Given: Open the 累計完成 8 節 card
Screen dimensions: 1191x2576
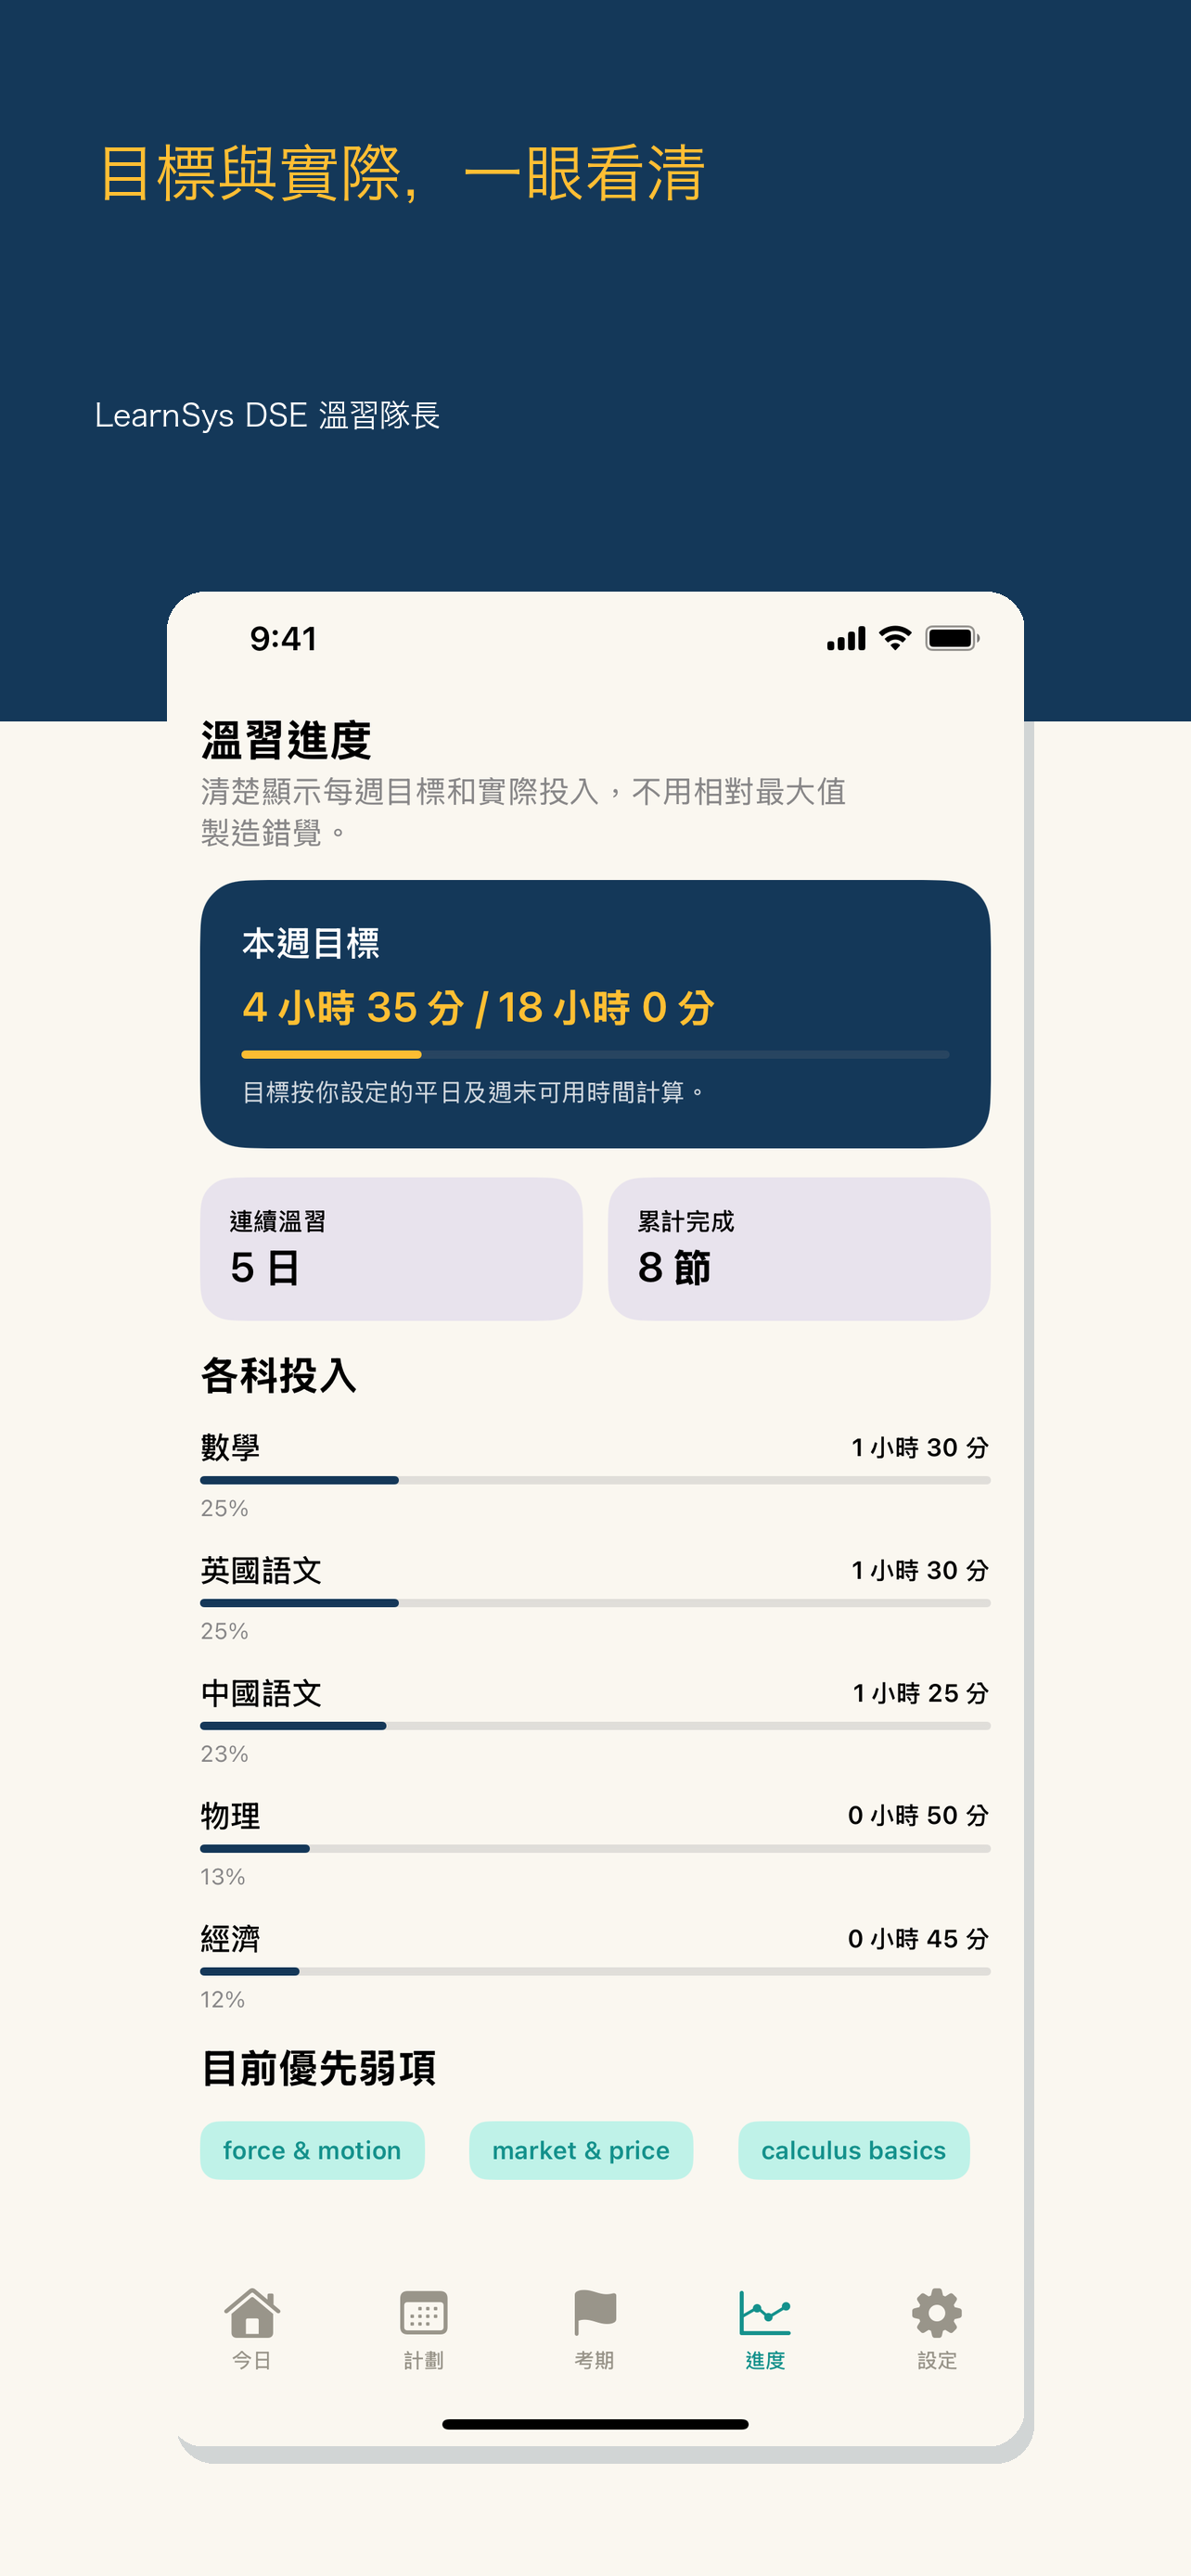Looking at the screenshot, I should pos(799,1248).
